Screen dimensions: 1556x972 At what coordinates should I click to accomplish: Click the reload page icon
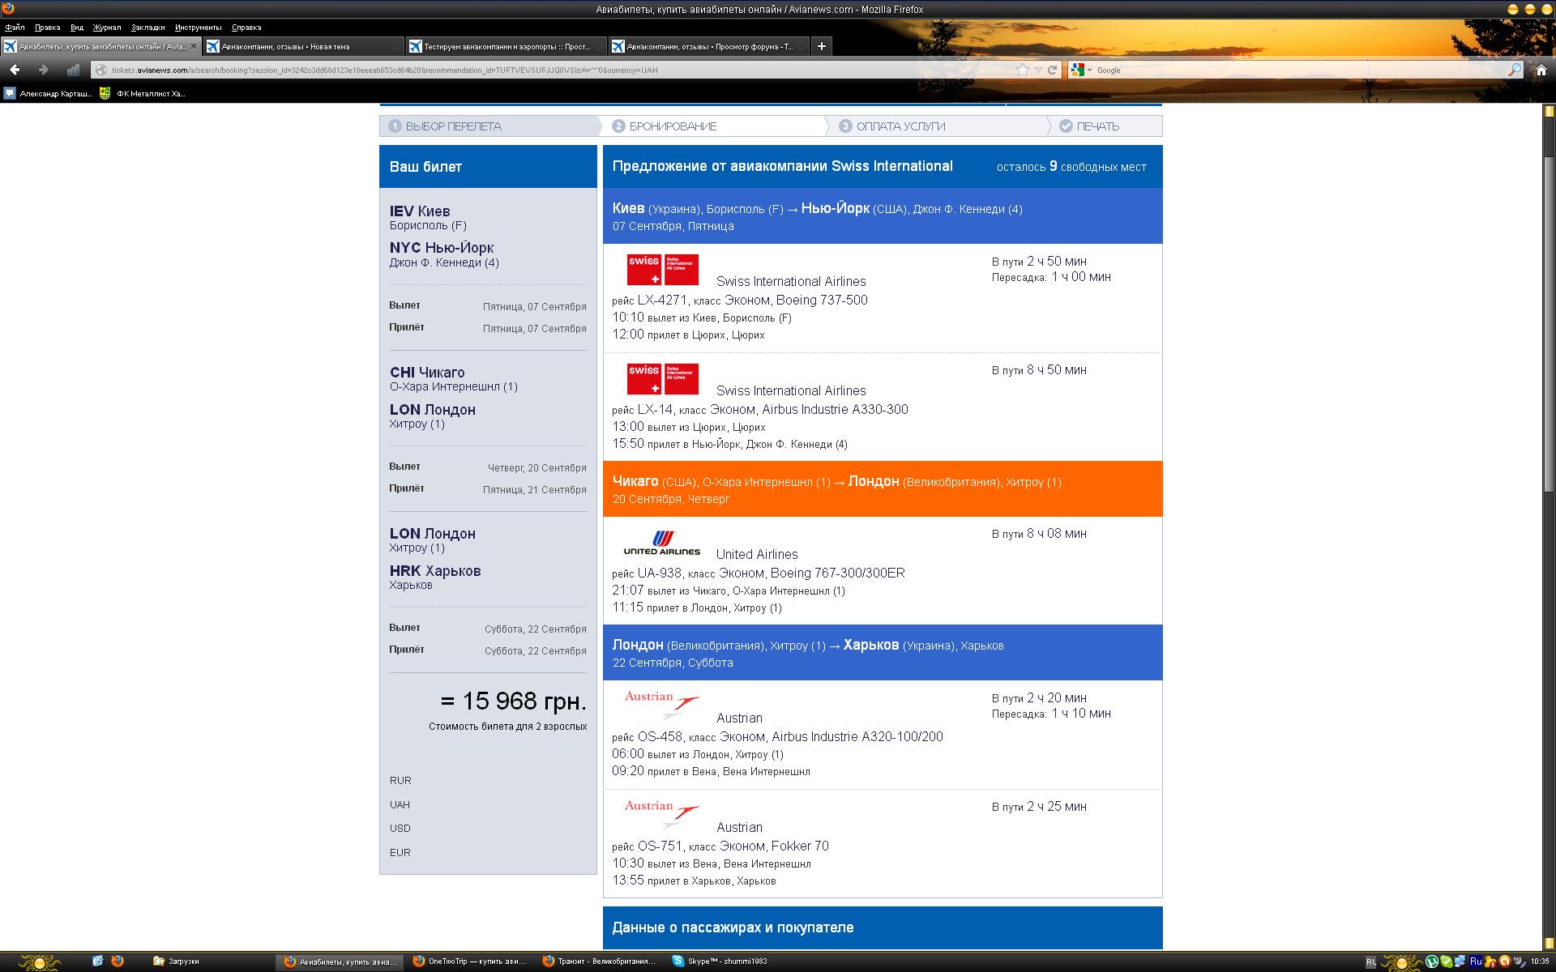1053,70
